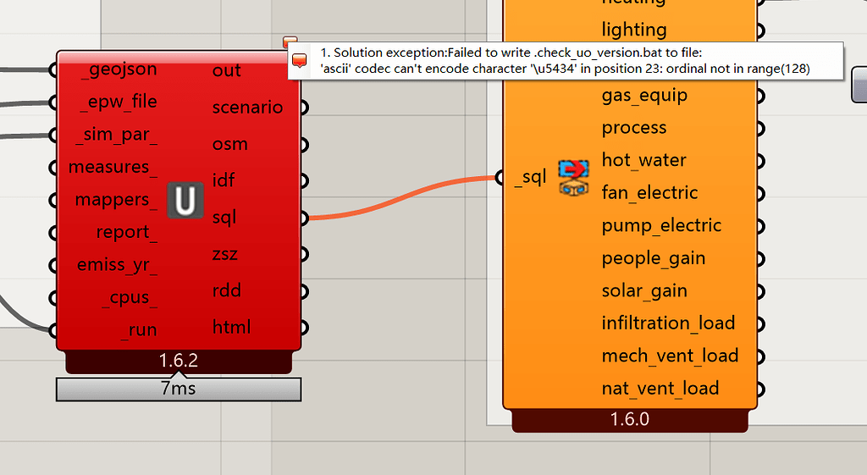Click the osm output
The width and height of the screenshot is (867, 475).
click(x=230, y=144)
